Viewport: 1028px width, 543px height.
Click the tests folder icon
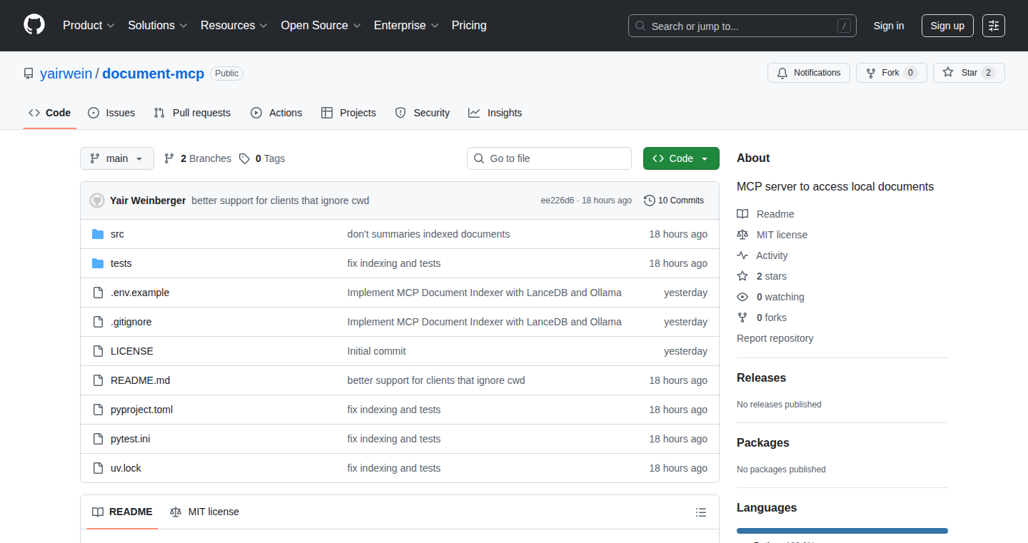[98, 263]
